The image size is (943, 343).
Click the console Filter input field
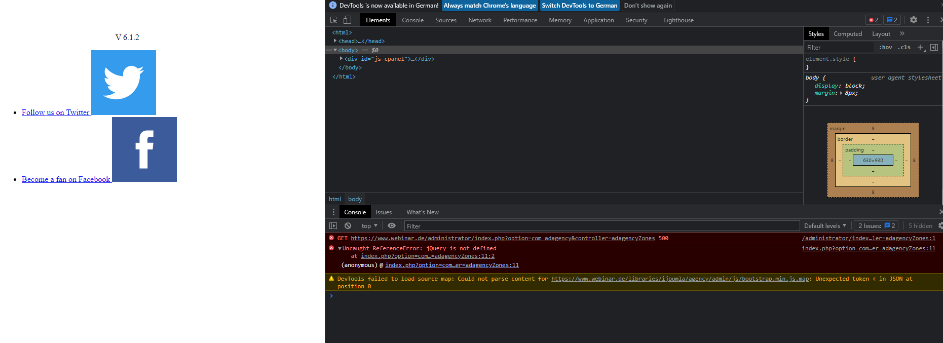pyautogui.click(x=601, y=226)
